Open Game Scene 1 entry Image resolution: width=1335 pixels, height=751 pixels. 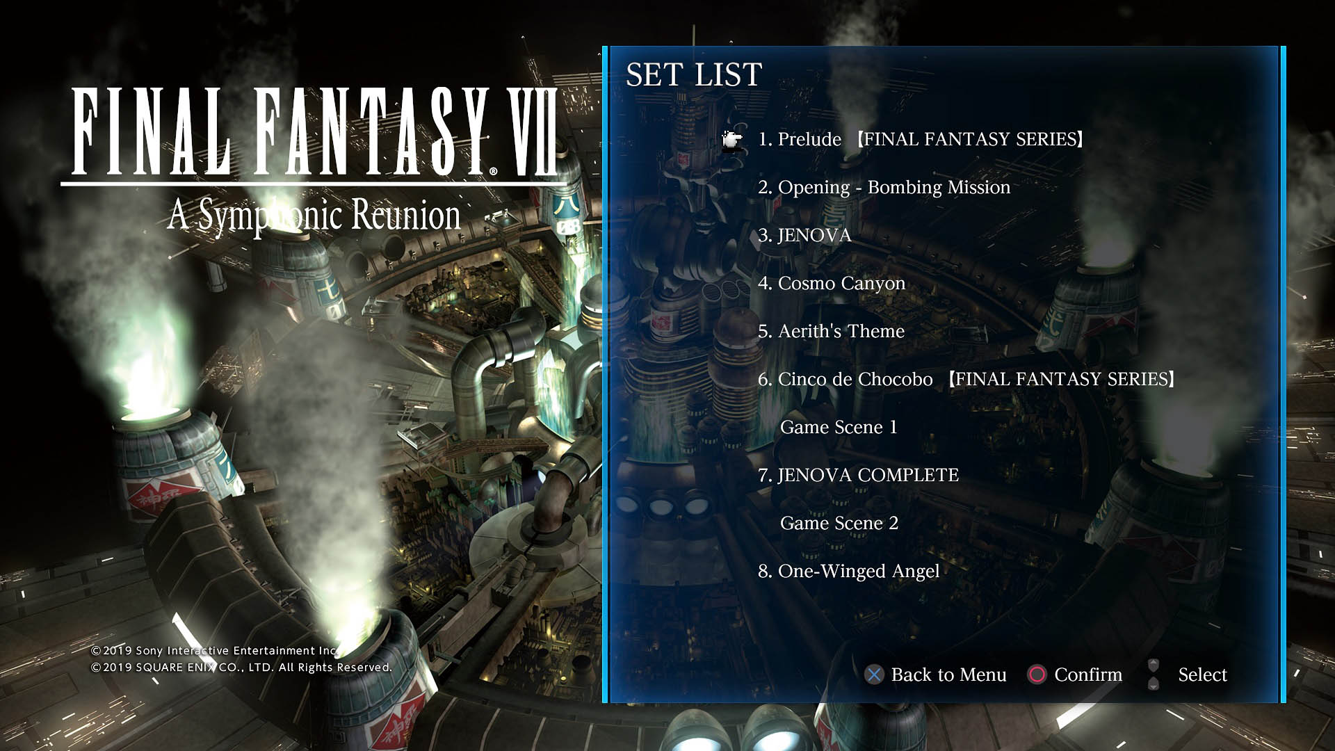pyautogui.click(x=839, y=427)
